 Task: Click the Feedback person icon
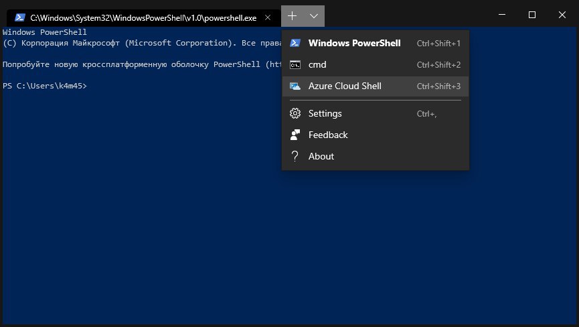[x=295, y=135]
